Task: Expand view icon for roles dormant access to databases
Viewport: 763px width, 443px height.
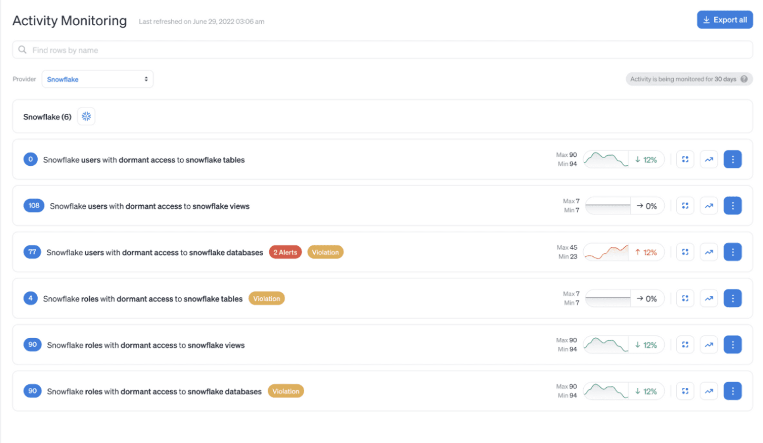Action: coord(685,391)
